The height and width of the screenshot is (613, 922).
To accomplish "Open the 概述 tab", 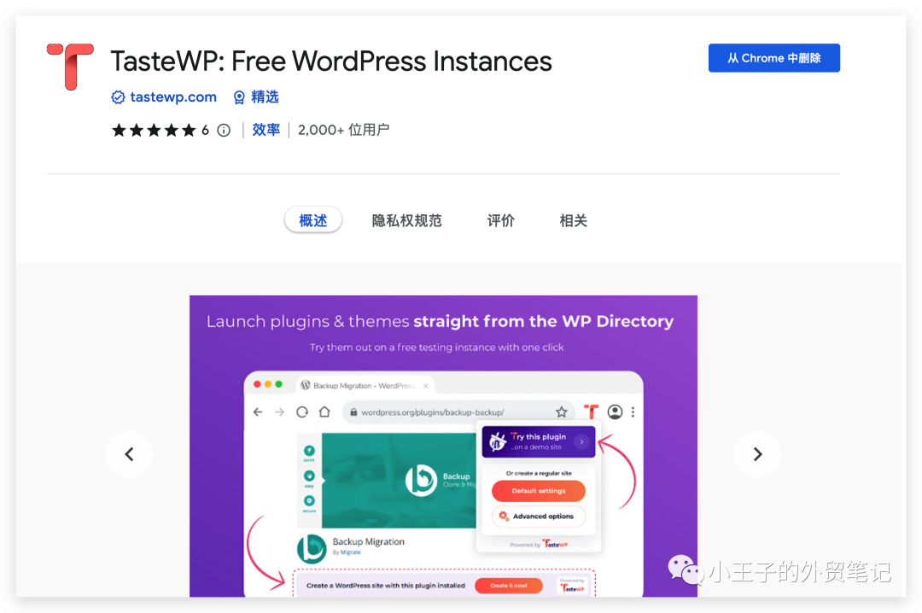I will 312,220.
